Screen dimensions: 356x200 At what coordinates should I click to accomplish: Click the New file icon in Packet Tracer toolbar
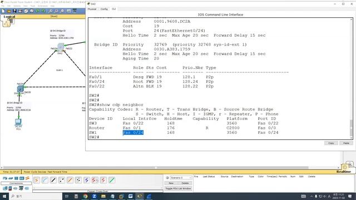[3, 11]
